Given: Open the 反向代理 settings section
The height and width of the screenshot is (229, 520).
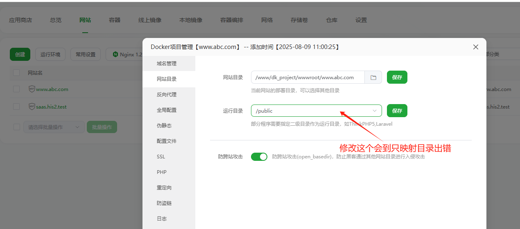Looking at the screenshot, I should (x=166, y=95).
